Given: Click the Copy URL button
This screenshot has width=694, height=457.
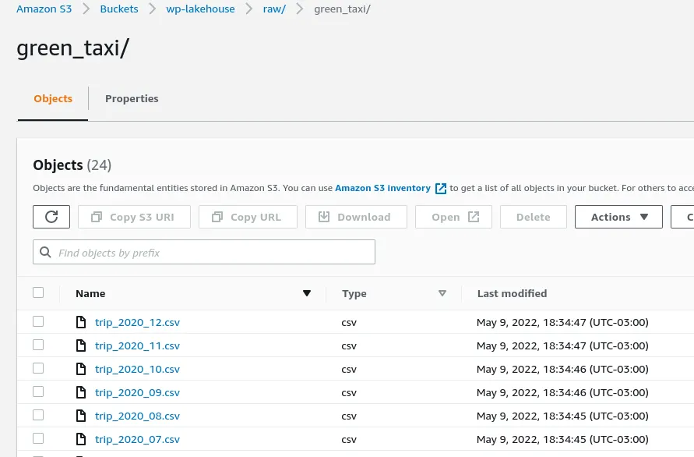Looking at the screenshot, I should [x=248, y=217].
